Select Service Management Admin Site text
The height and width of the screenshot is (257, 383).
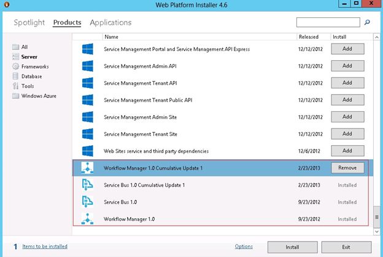click(x=140, y=117)
